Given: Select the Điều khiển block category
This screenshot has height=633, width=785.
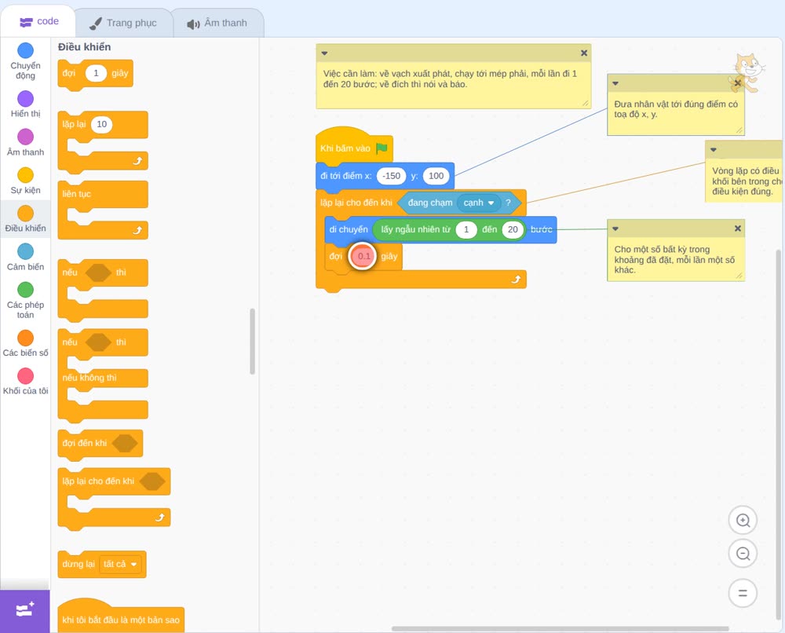Looking at the screenshot, I should click(x=25, y=219).
